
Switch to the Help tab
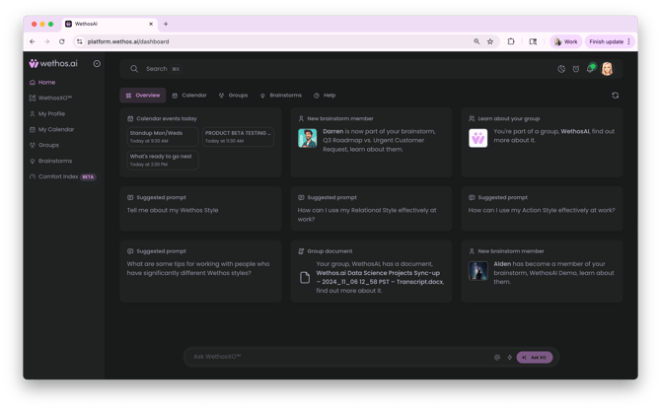click(x=325, y=96)
